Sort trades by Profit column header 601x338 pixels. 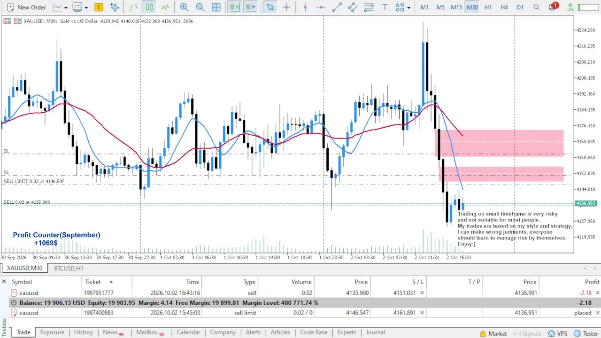click(592, 282)
